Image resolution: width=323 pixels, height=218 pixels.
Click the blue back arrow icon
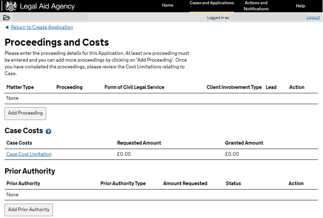click(7, 27)
